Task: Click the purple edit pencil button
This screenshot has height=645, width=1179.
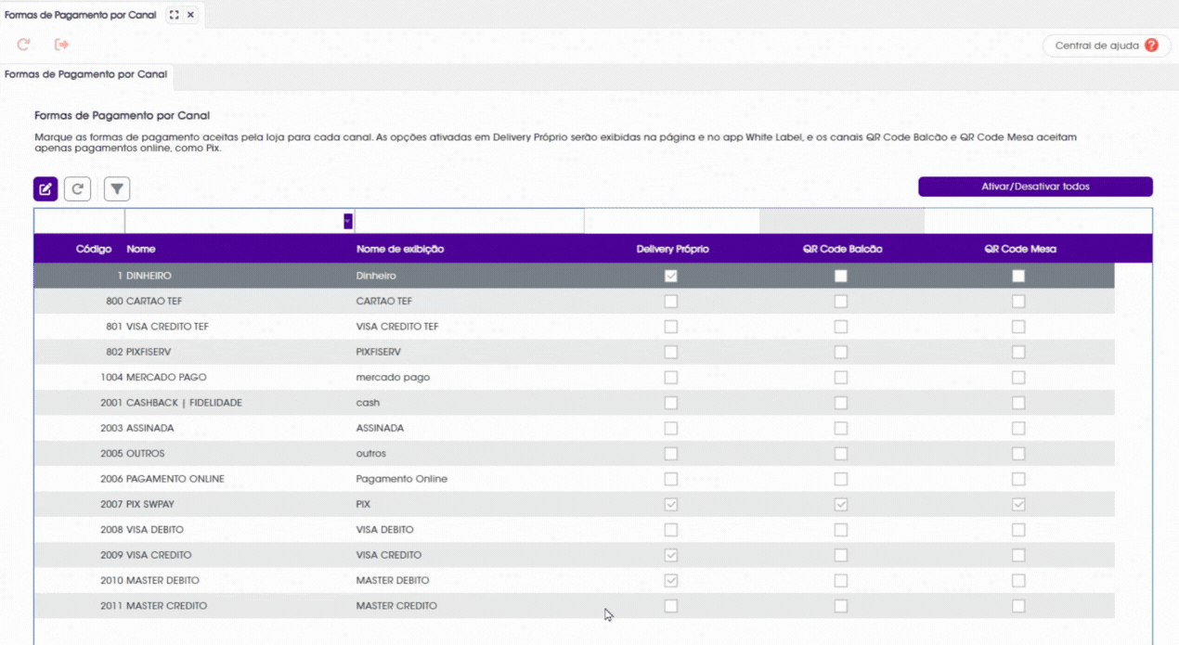Action: tap(45, 189)
